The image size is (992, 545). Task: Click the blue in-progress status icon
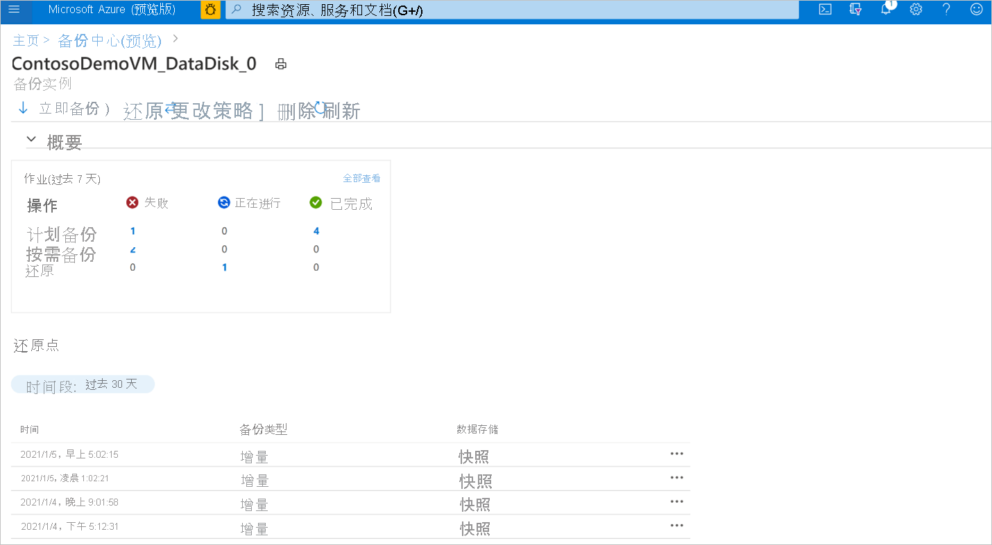pyautogui.click(x=223, y=202)
